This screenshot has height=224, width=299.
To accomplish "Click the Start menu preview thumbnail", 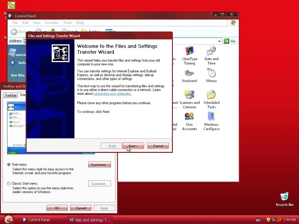I will [16, 128].
